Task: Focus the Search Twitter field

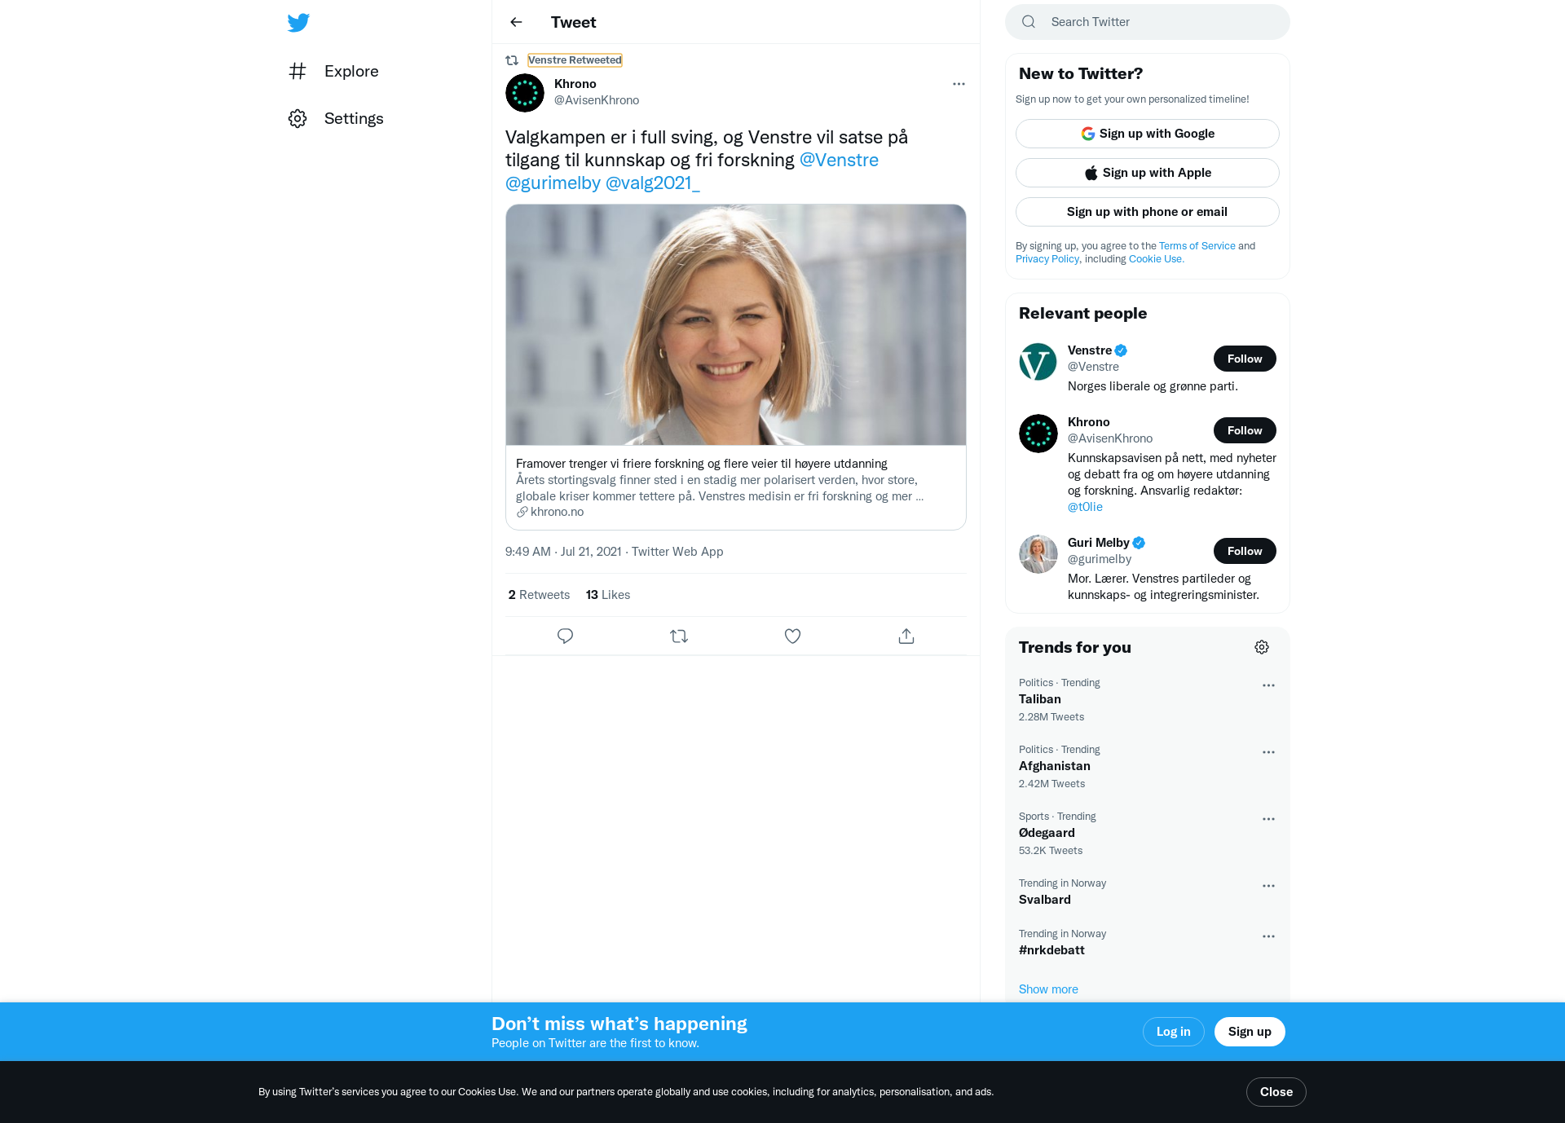Action: (x=1148, y=22)
